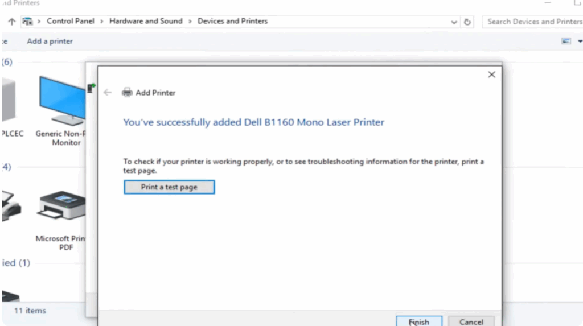The height and width of the screenshot is (326, 583).
Task: Click the Up navigation arrow
Action: pyautogui.click(x=11, y=22)
